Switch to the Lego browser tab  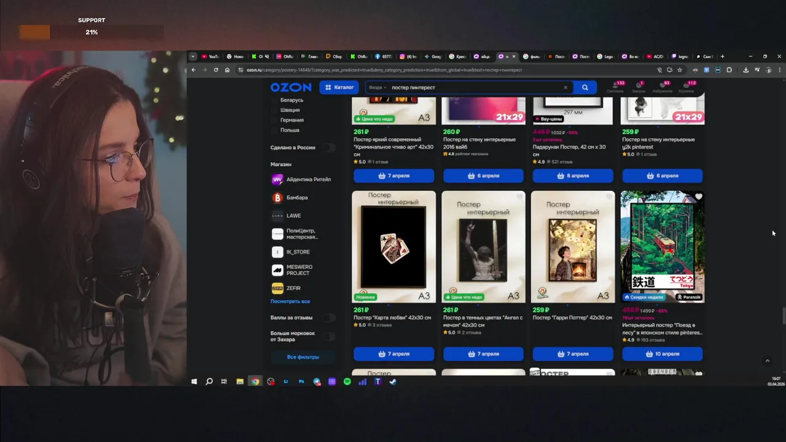(607, 56)
